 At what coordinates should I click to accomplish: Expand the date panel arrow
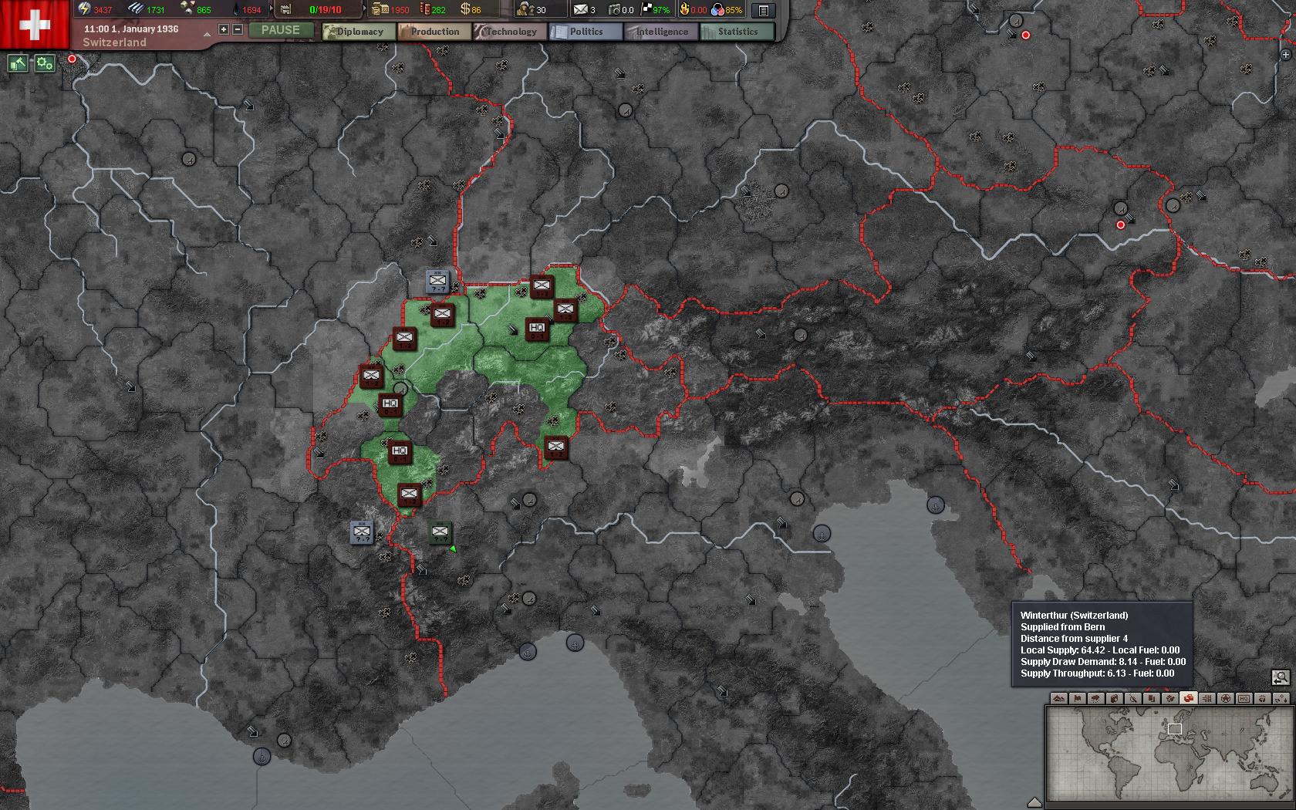[207, 35]
